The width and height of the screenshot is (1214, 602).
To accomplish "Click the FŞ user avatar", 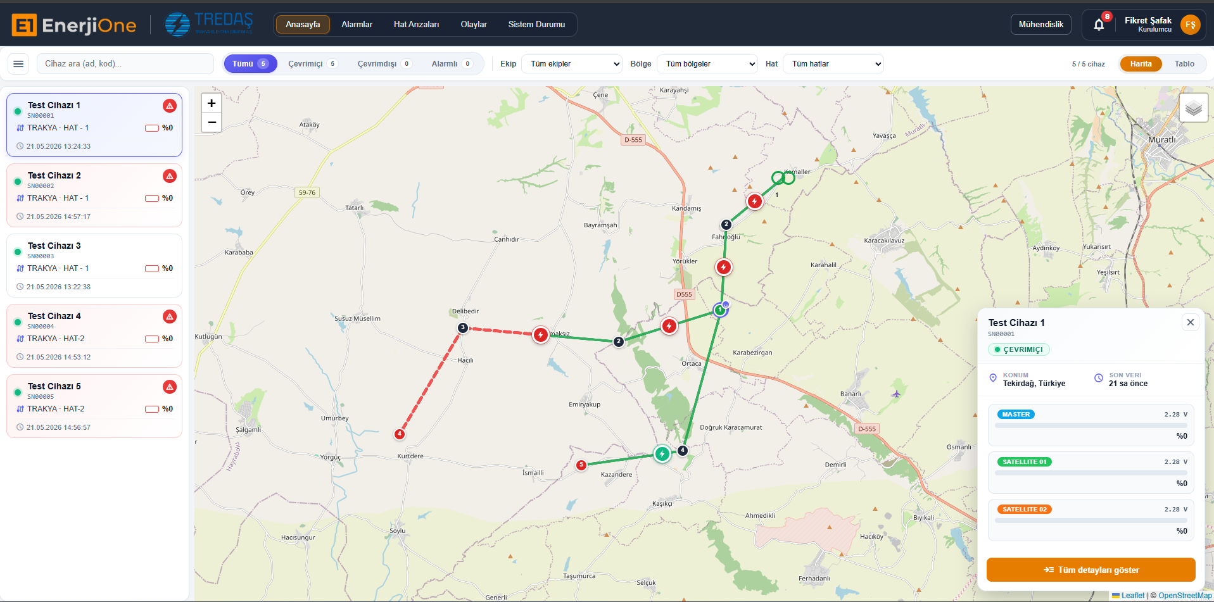I will pos(1190,25).
